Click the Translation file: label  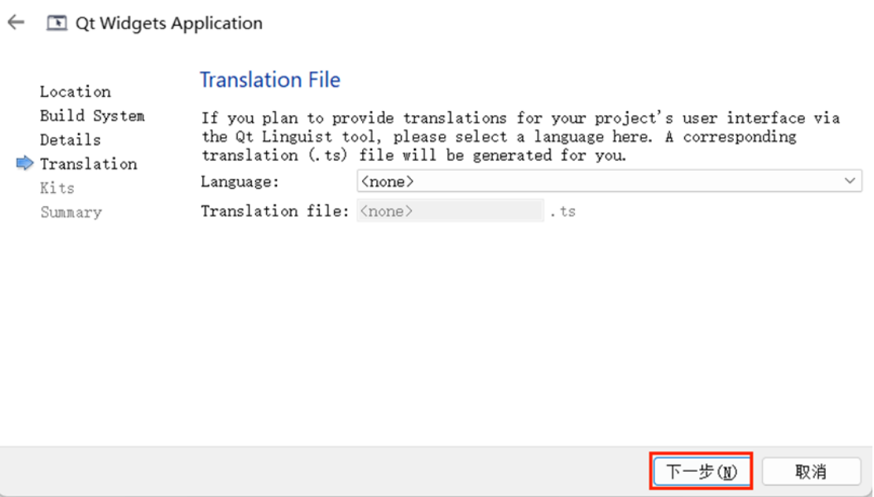pyautogui.click(x=275, y=211)
